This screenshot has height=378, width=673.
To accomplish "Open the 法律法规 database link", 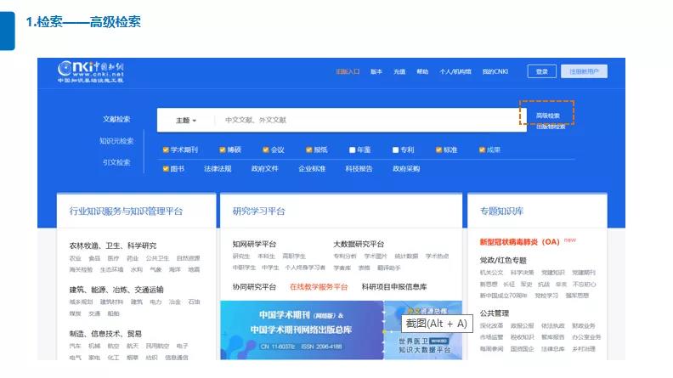I will pos(218,169).
